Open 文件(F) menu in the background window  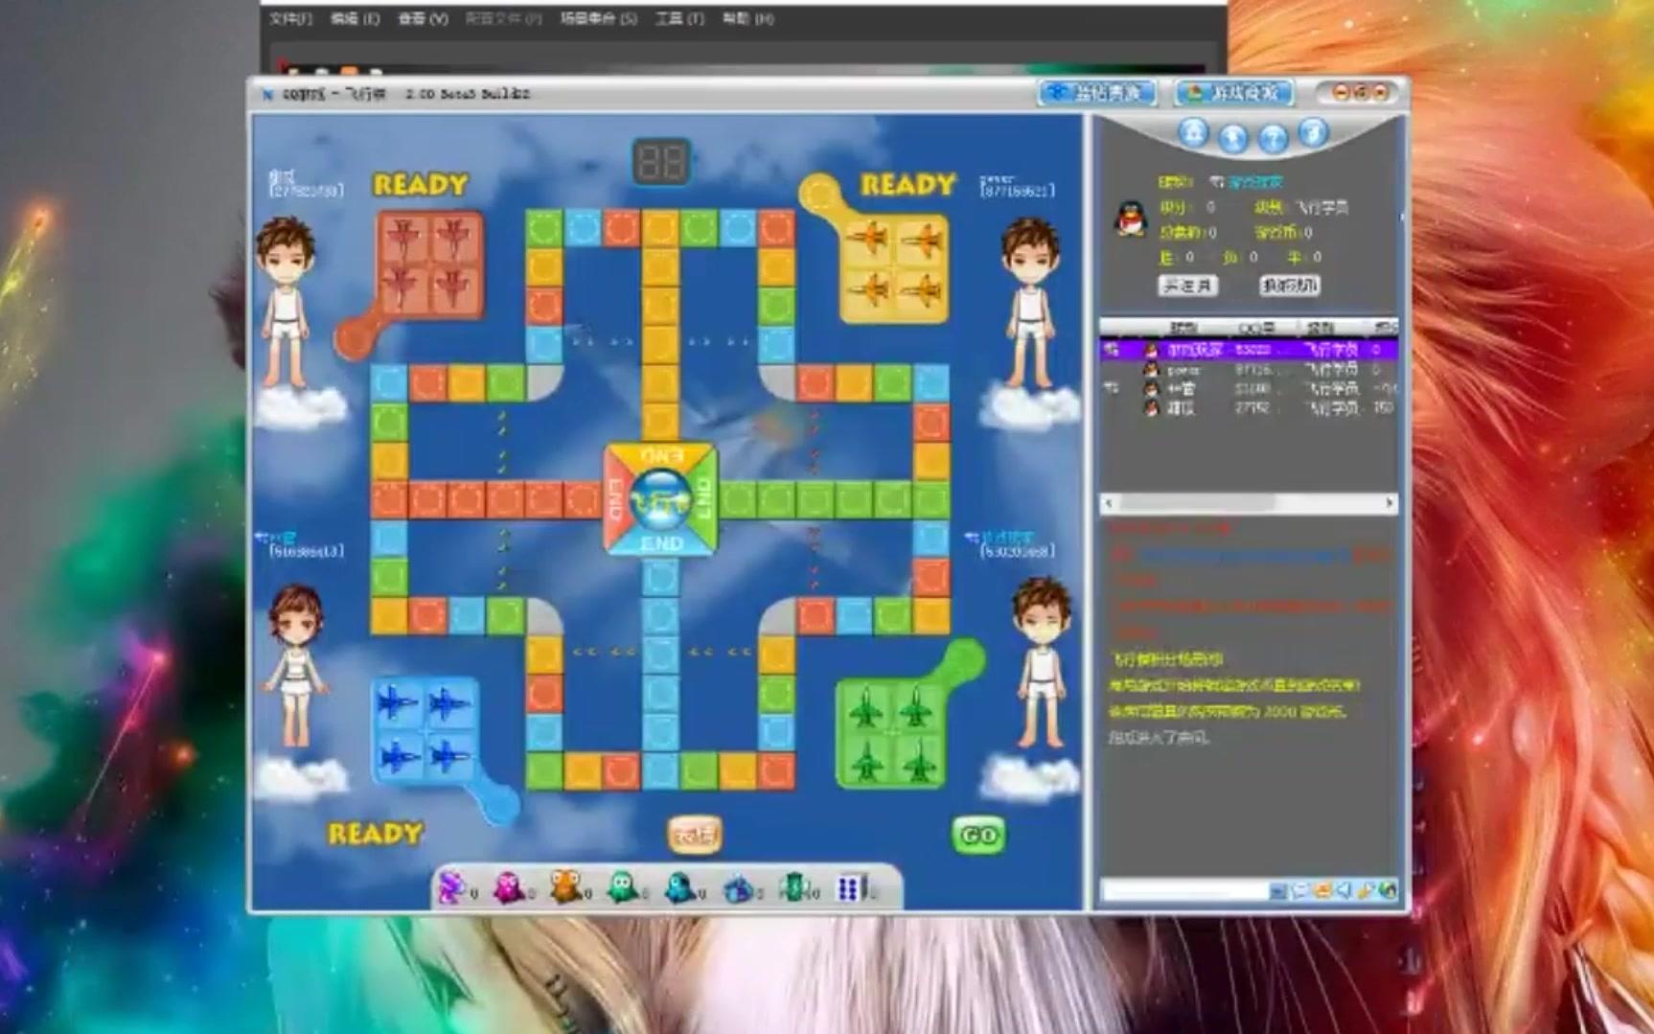[290, 18]
